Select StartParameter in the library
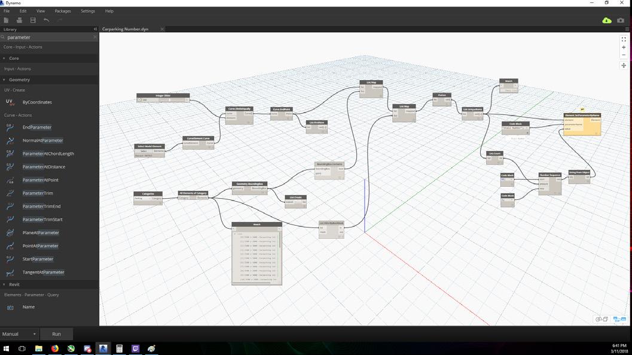This screenshot has width=632, height=355. (38, 259)
